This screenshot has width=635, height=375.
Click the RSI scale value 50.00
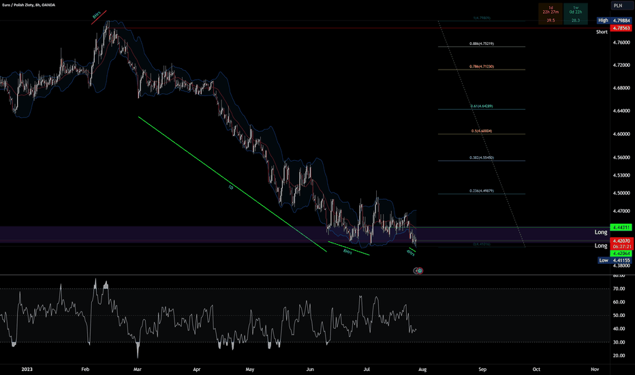click(x=619, y=315)
